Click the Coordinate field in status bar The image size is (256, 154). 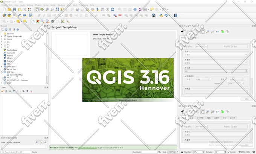click(149, 152)
